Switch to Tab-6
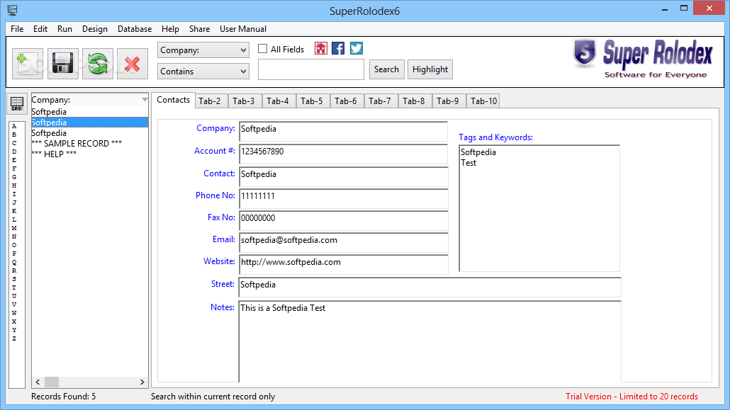The width and height of the screenshot is (730, 410). click(x=345, y=101)
